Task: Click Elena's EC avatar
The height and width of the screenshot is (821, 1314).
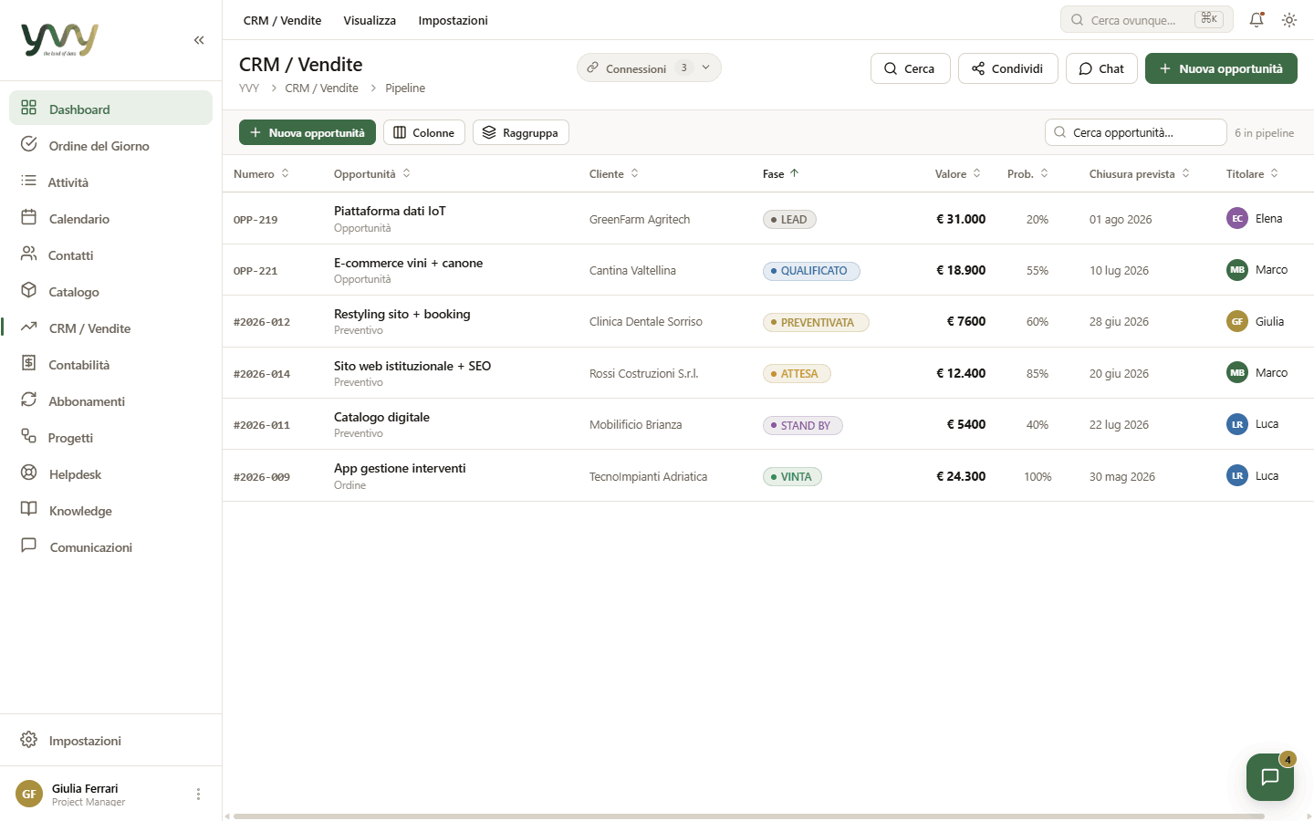Action: pos(1237,218)
